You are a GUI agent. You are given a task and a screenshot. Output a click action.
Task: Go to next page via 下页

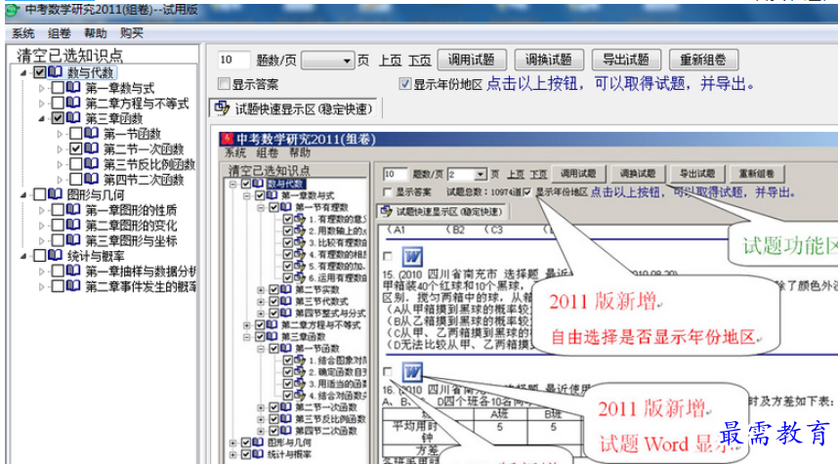(x=420, y=61)
